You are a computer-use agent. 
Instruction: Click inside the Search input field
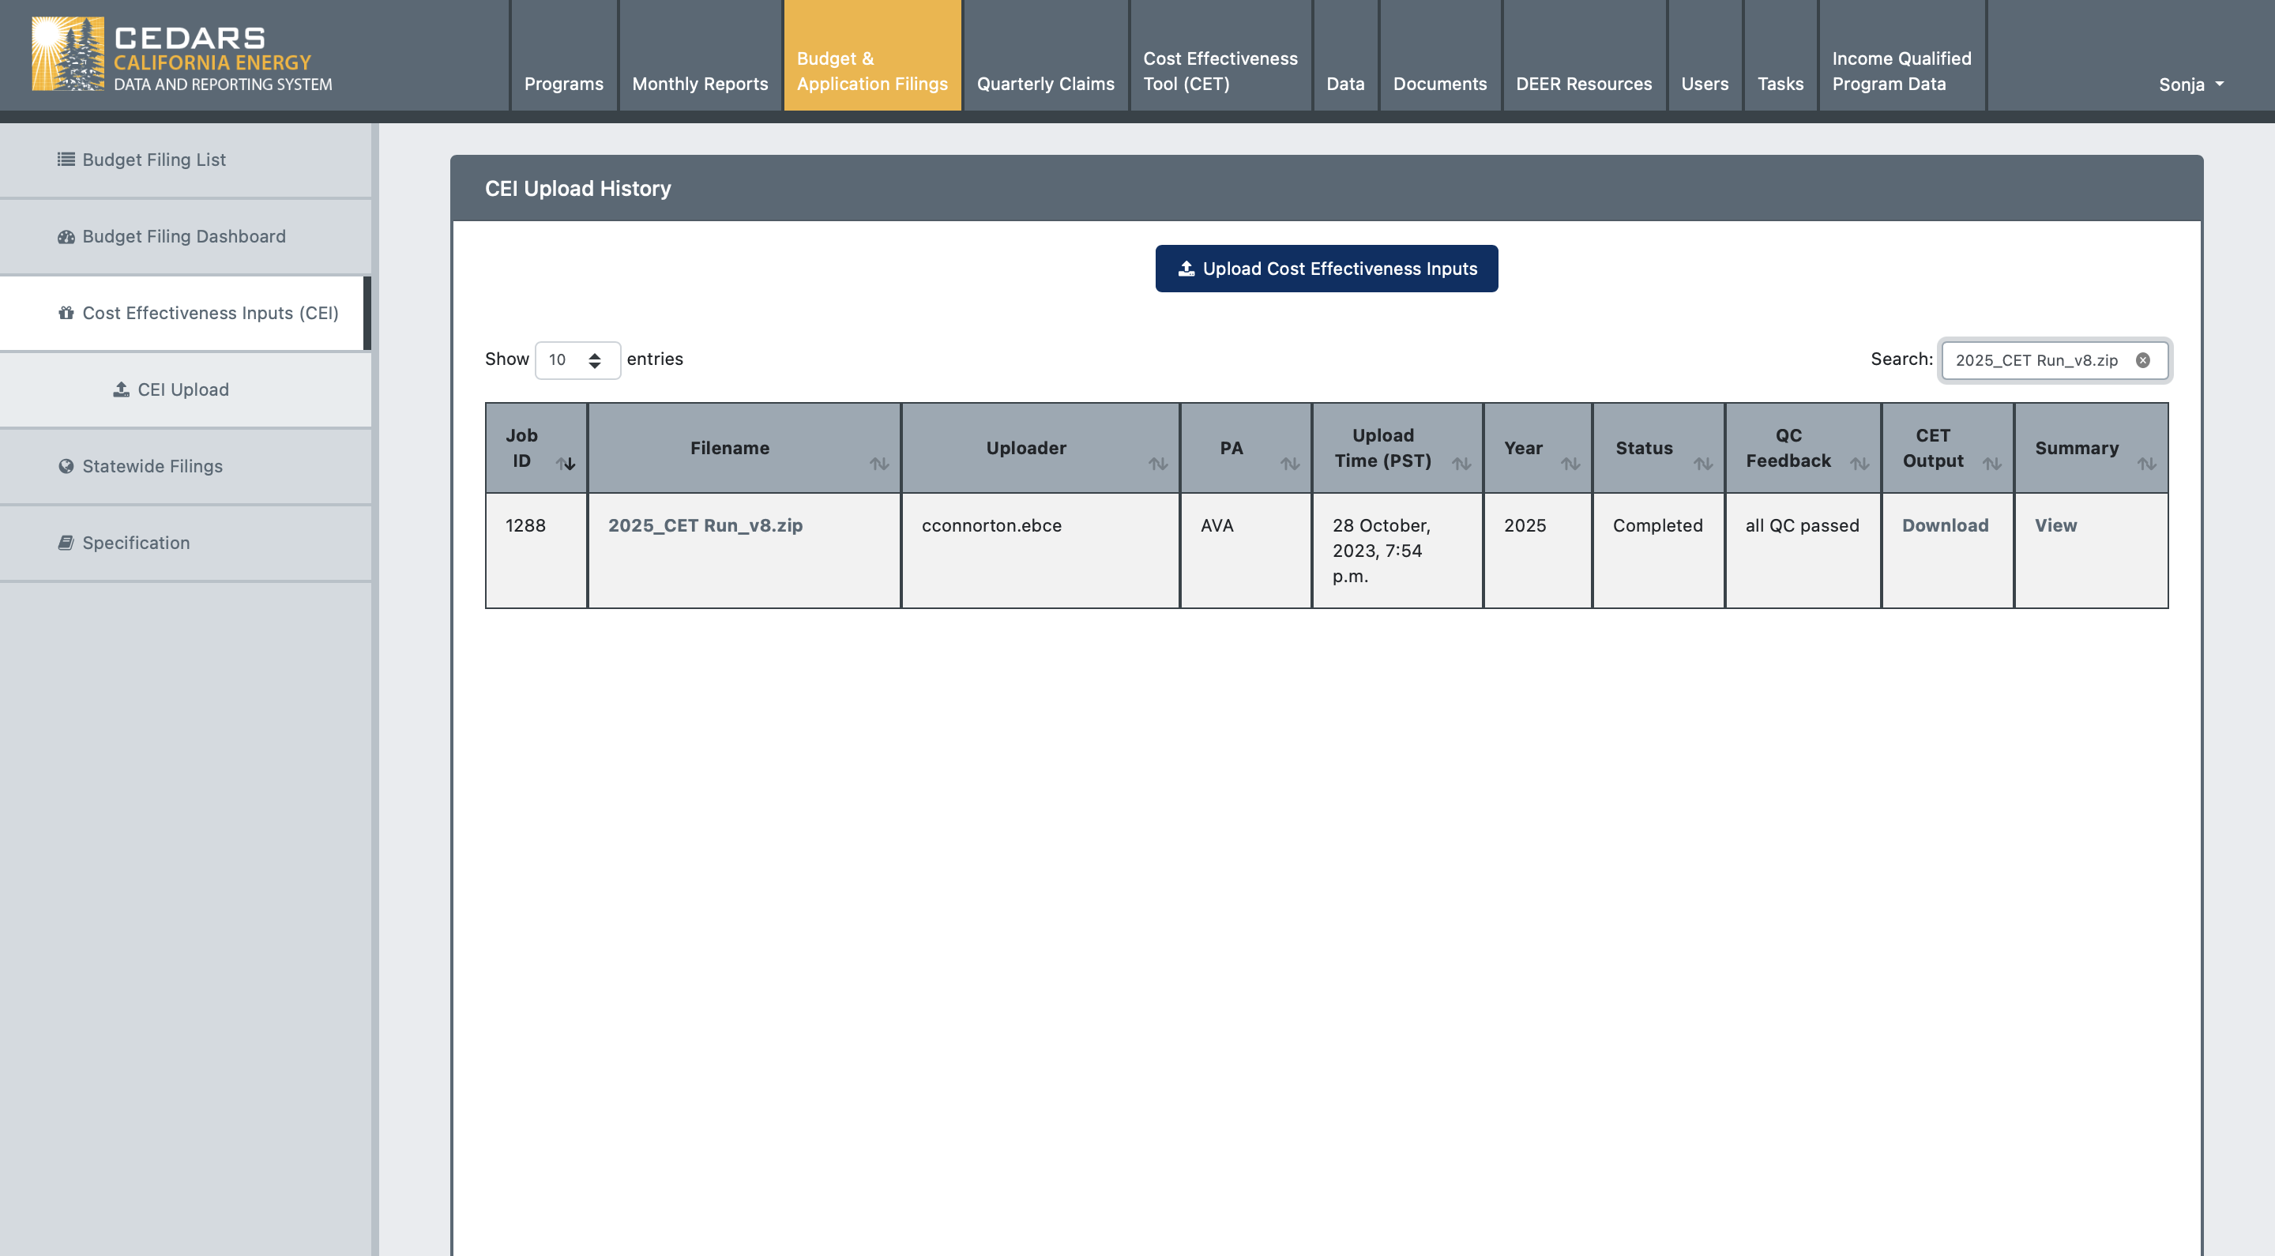tap(2031, 359)
